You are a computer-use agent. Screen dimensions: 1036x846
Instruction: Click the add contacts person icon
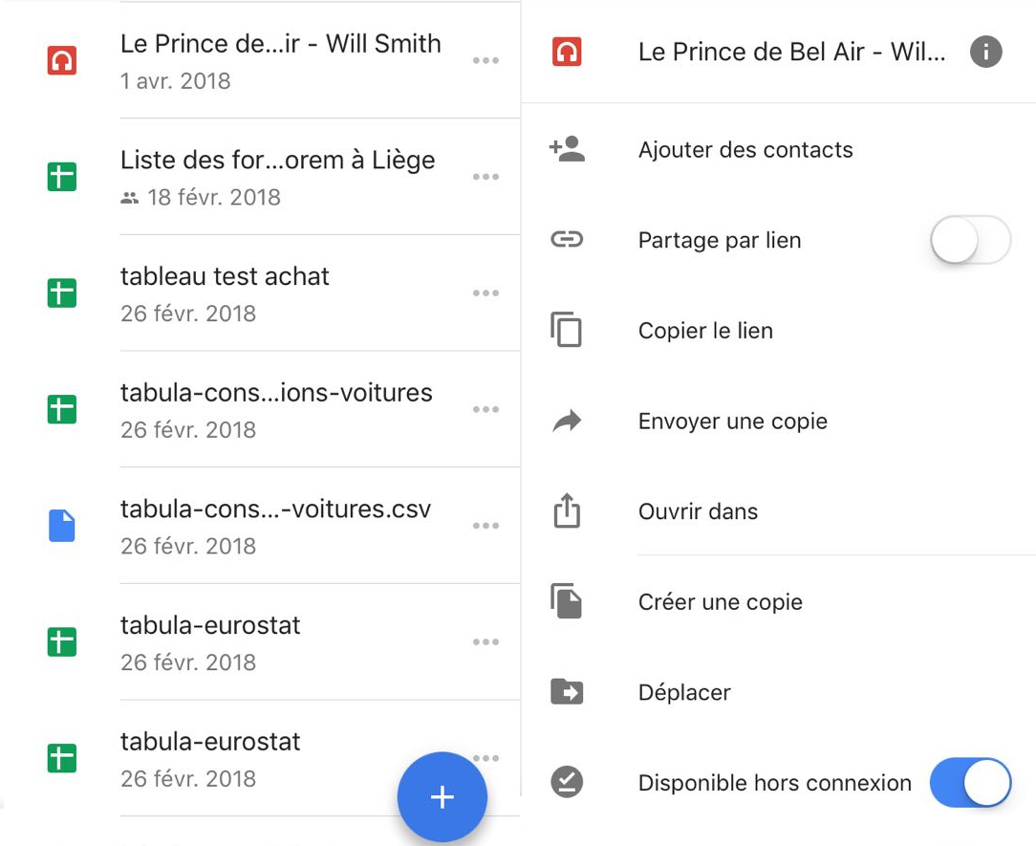coord(567,149)
